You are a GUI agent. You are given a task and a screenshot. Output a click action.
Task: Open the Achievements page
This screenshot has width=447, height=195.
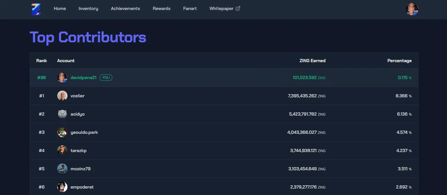click(x=125, y=8)
